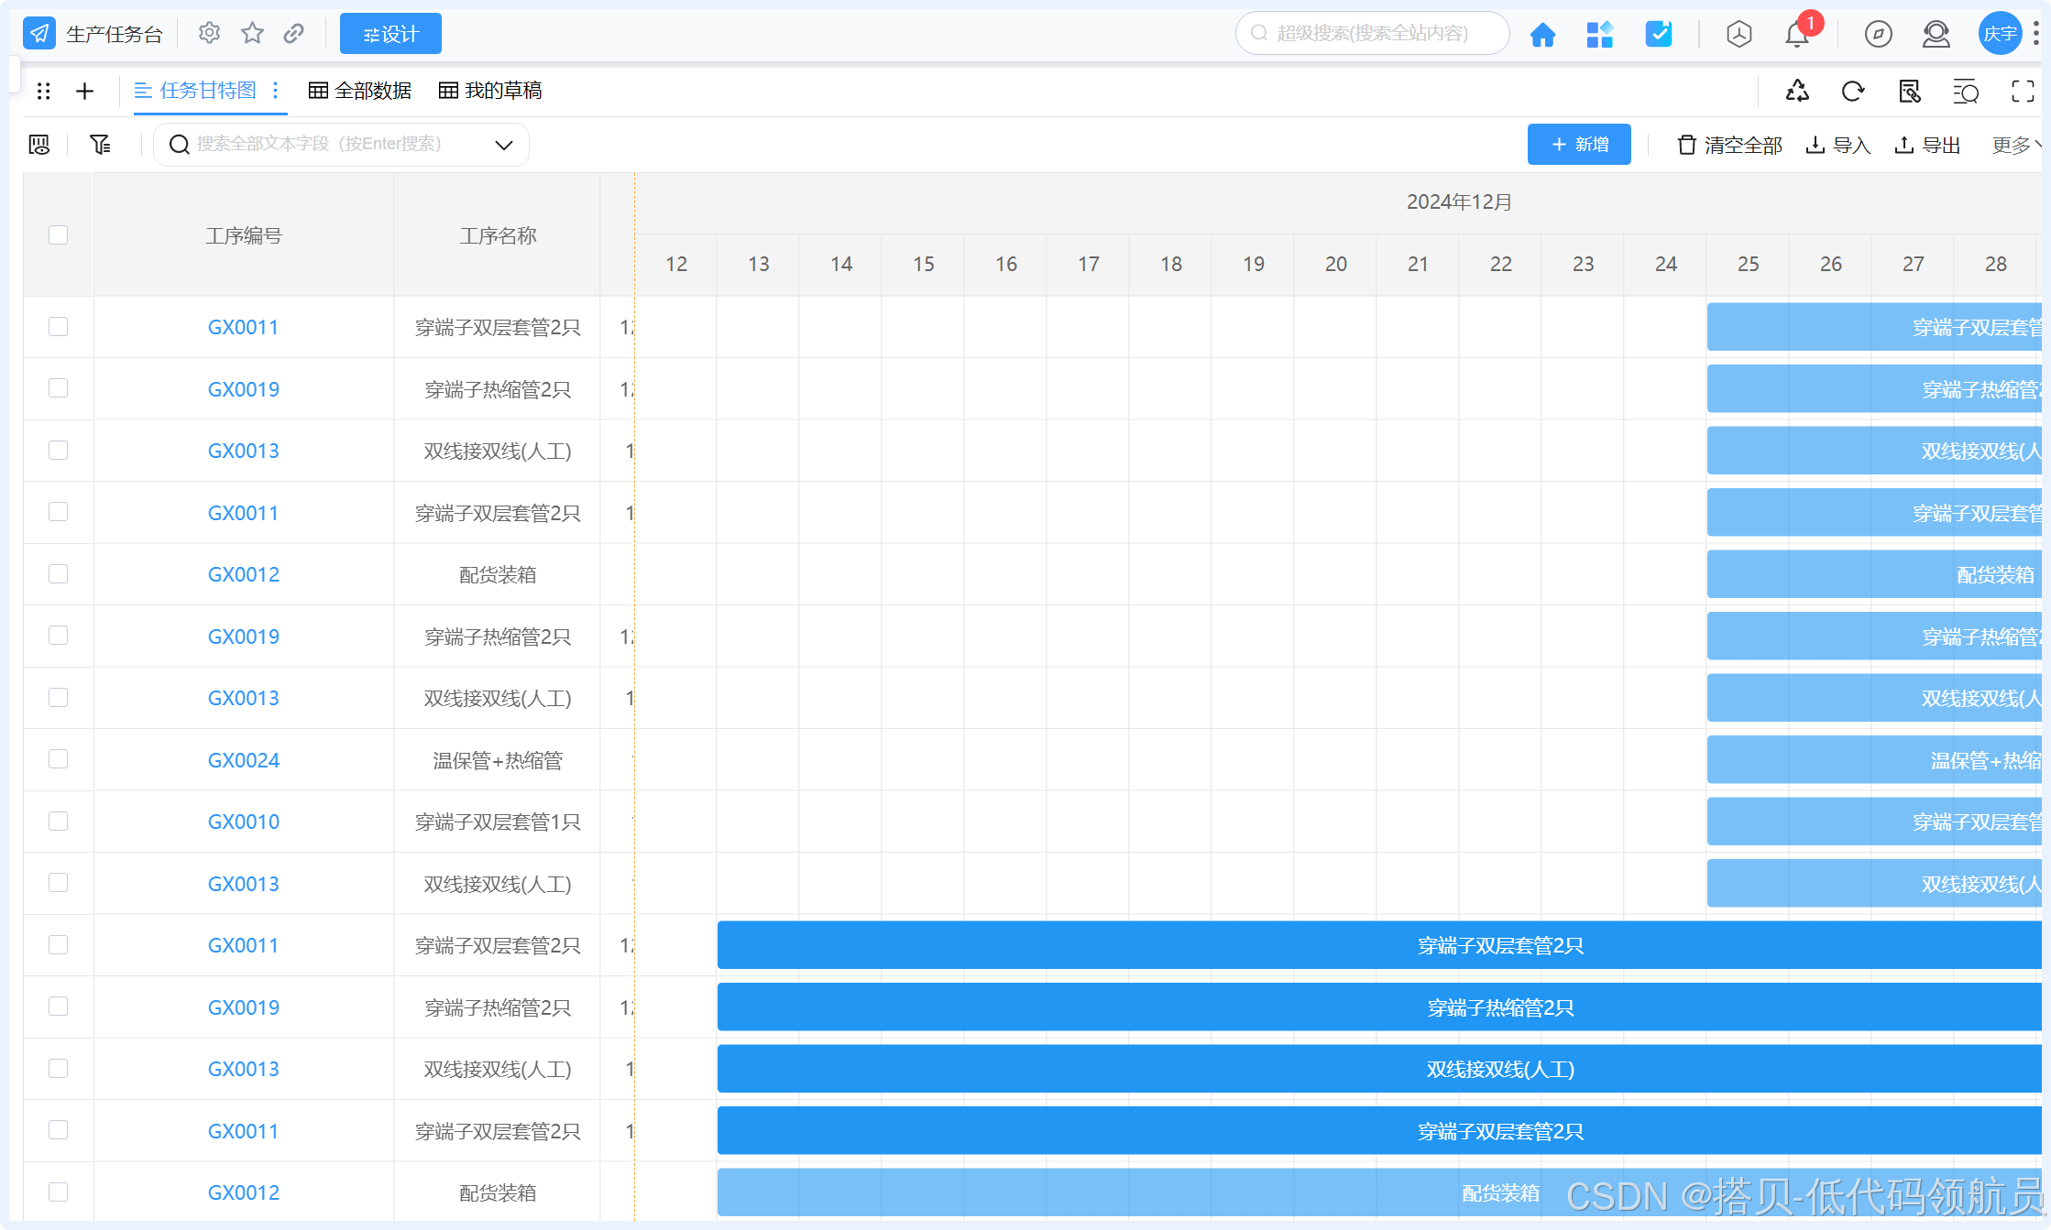Image resolution: width=2051 pixels, height=1230 pixels.
Task: Click the 新增 button
Action: coord(1578,145)
